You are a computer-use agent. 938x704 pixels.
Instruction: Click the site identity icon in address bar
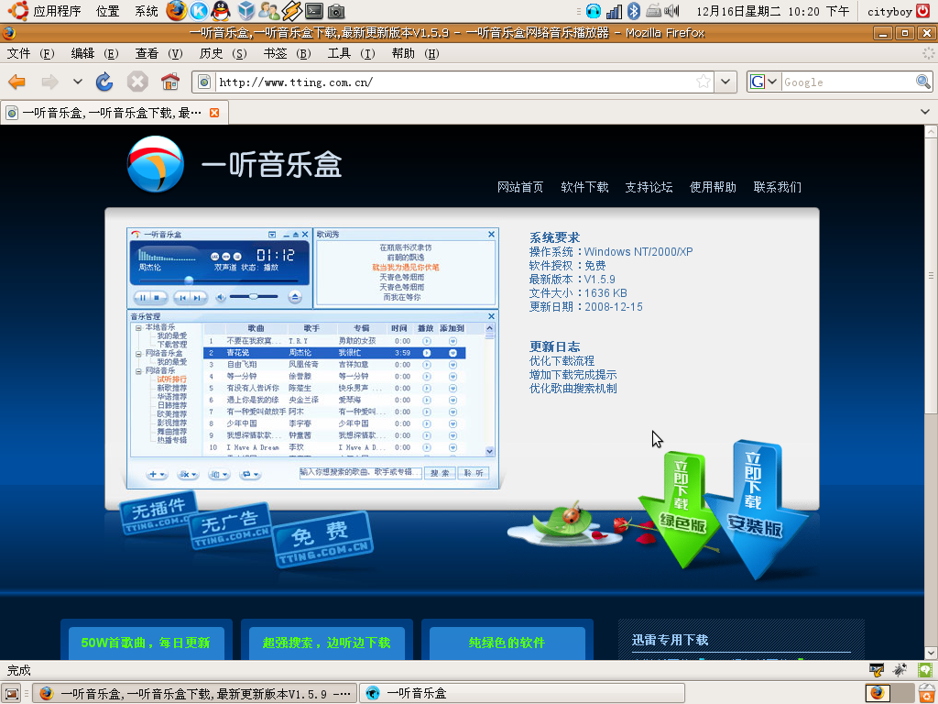(x=204, y=82)
